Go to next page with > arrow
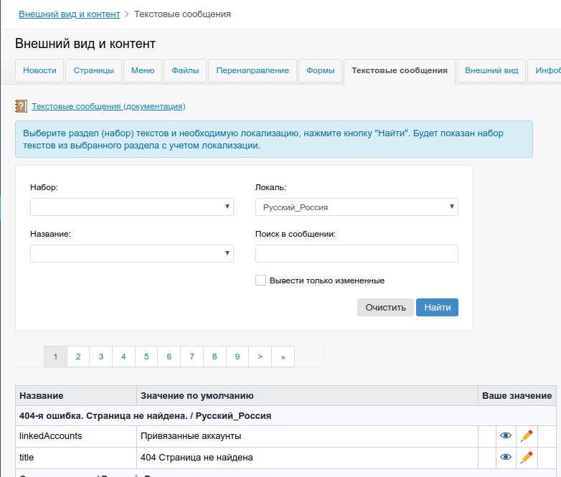Screen dimensions: 561x477 tap(260, 356)
